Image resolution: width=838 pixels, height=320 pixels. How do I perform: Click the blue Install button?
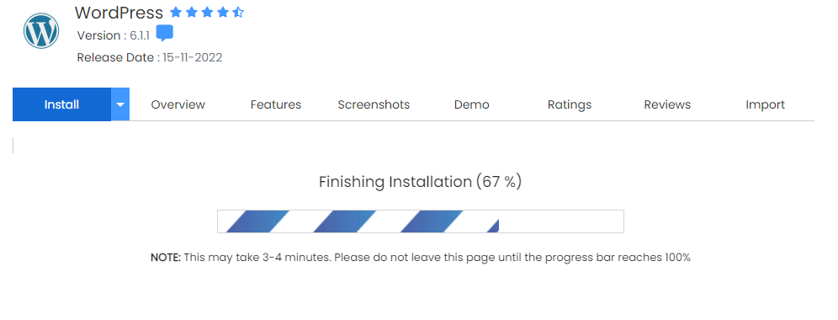[61, 104]
